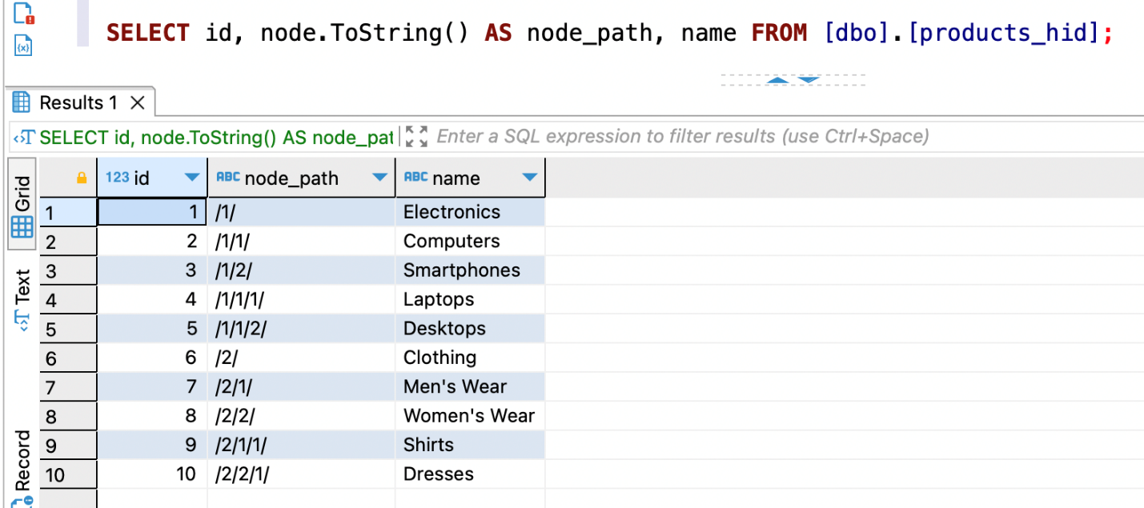
Task: Click the lock icon in grid header corner
Action: [81, 178]
